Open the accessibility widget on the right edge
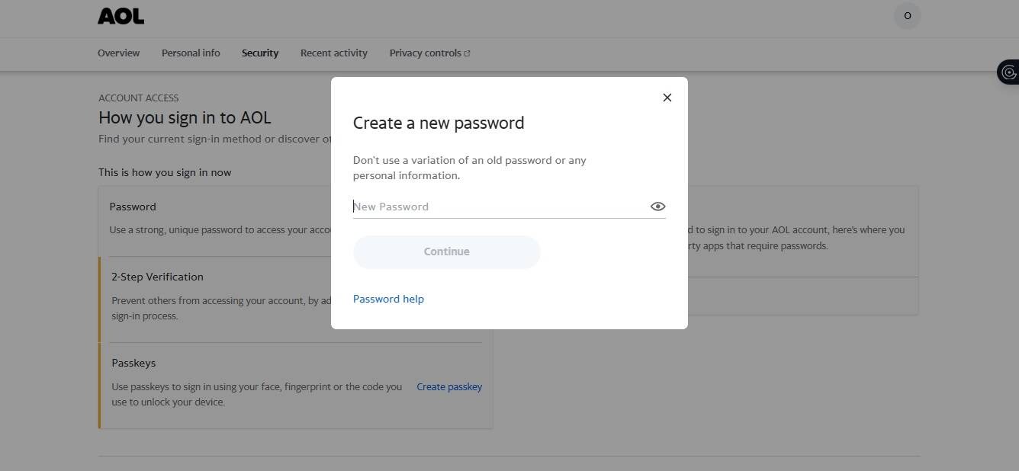 tap(1008, 72)
